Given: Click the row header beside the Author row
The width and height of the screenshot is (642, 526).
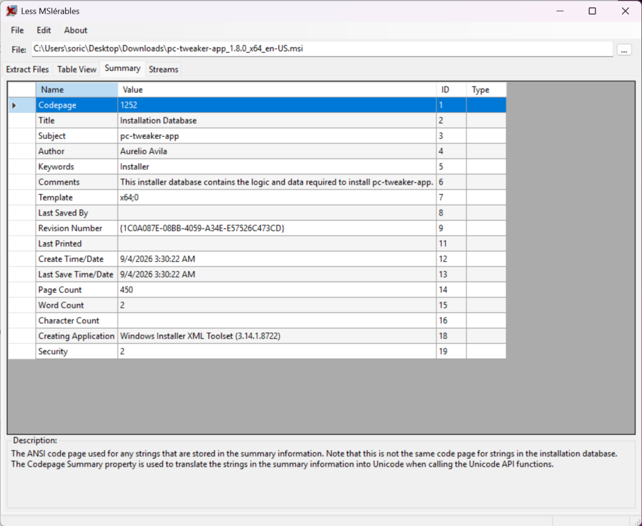Looking at the screenshot, I should (x=22, y=152).
